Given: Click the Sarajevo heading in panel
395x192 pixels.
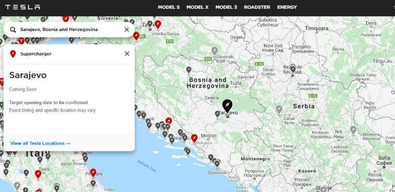Looking at the screenshot, I should pyautogui.click(x=28, y=75).
